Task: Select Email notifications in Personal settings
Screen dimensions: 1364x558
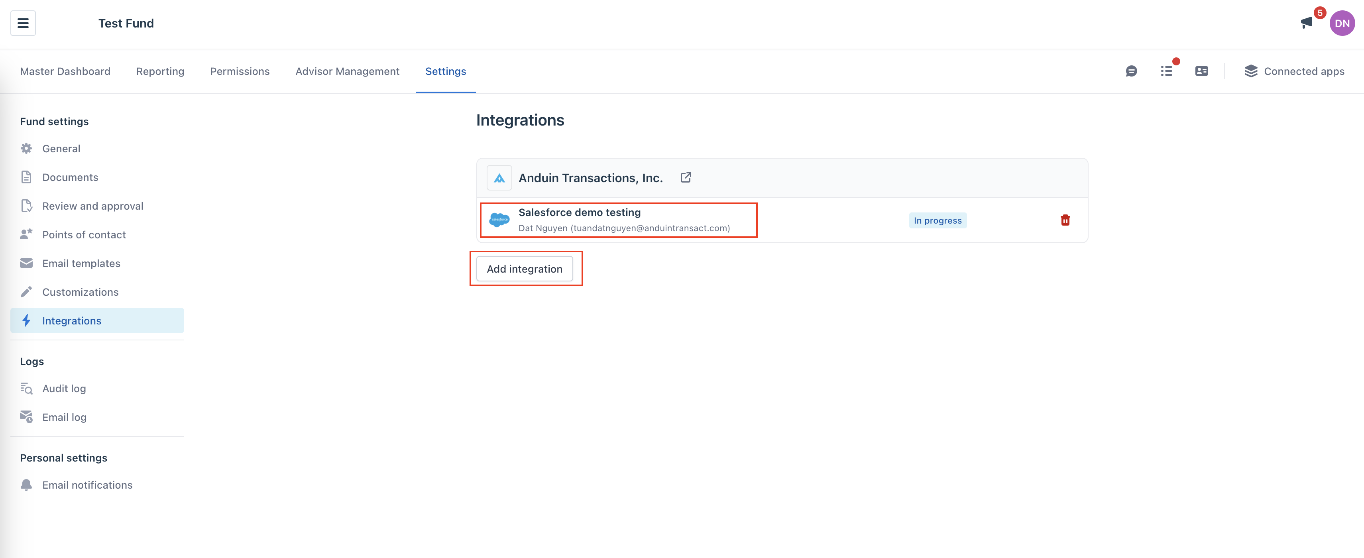Action: click(x=87, y=485)
